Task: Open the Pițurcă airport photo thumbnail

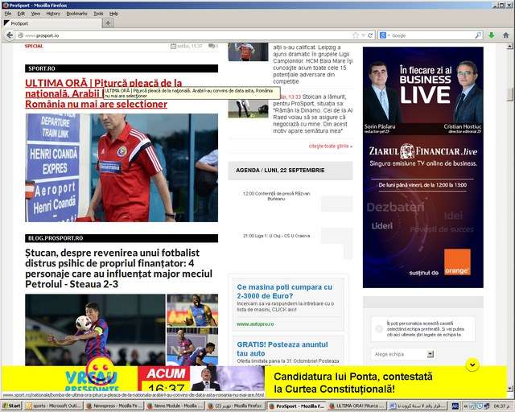Action: point(121,167)
